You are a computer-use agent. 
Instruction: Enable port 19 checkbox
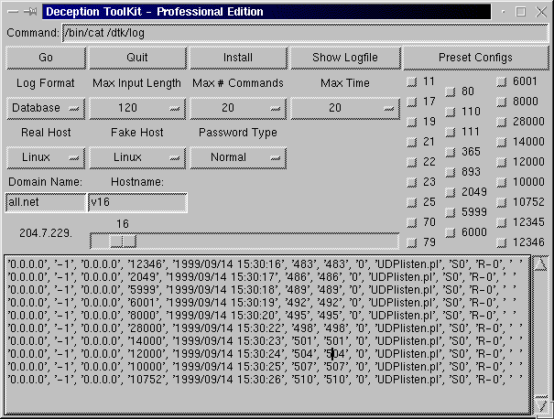click(412, 123)
